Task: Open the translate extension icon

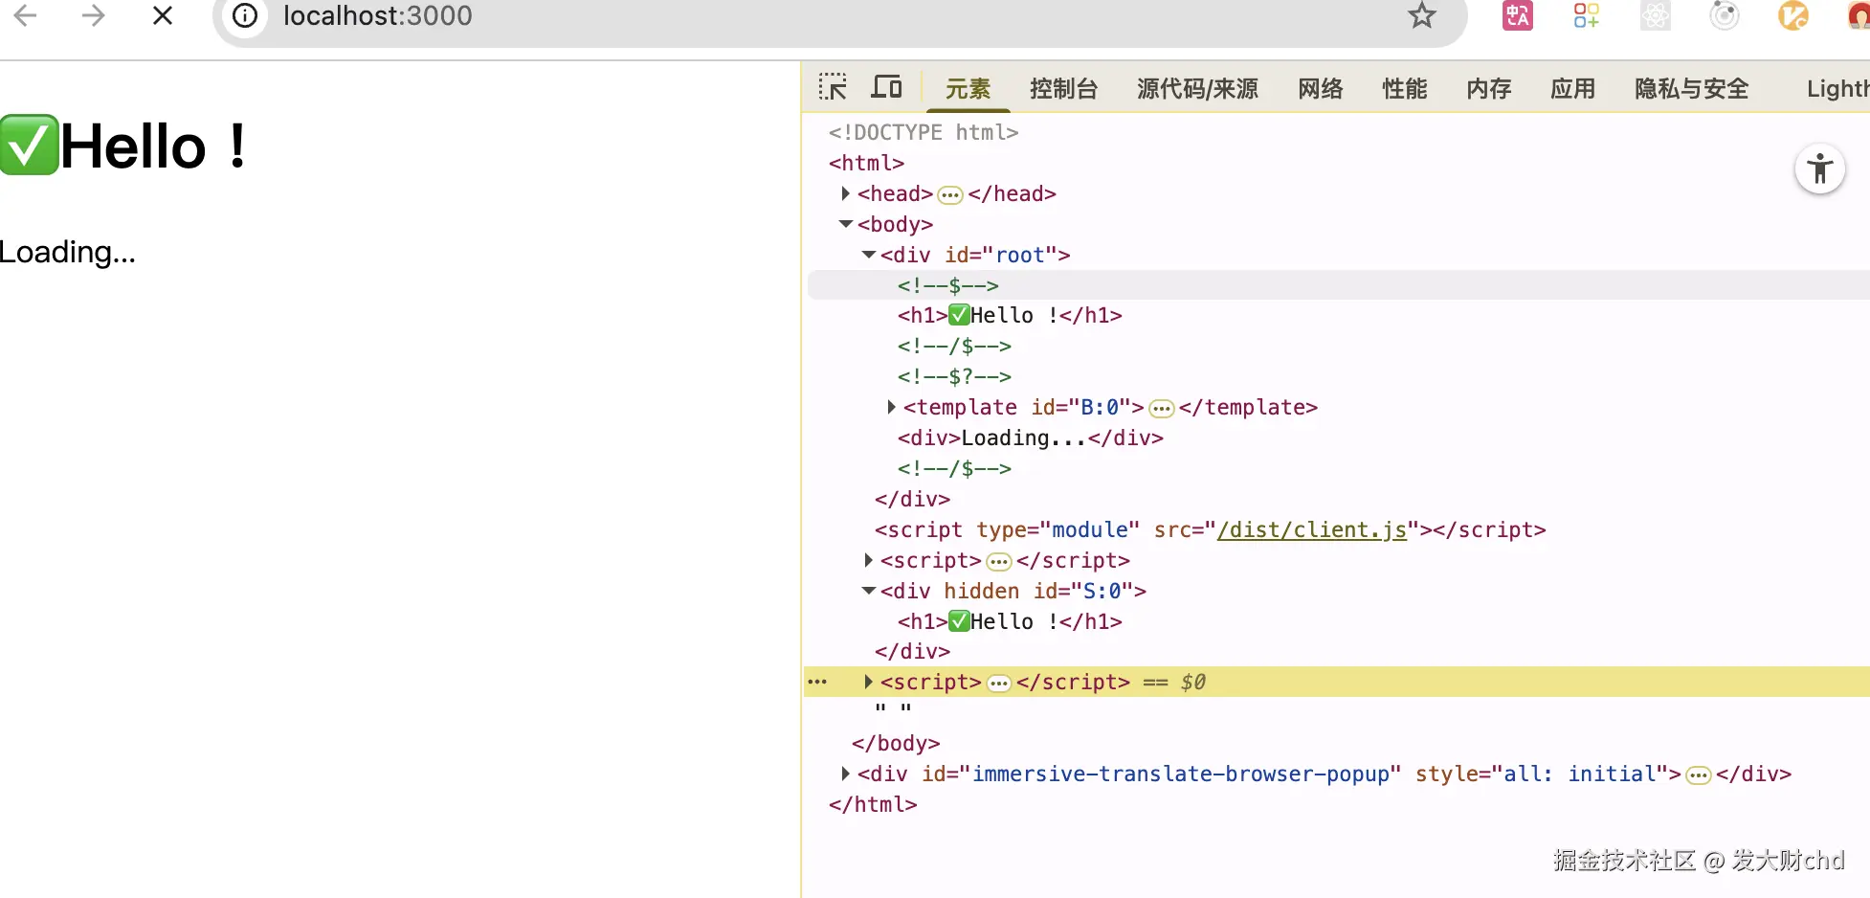Action: 1518,15
